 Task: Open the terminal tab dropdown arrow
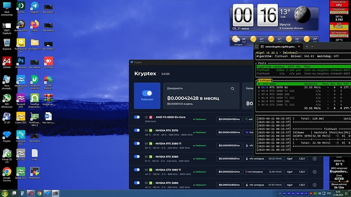click(x=312, y=47)
